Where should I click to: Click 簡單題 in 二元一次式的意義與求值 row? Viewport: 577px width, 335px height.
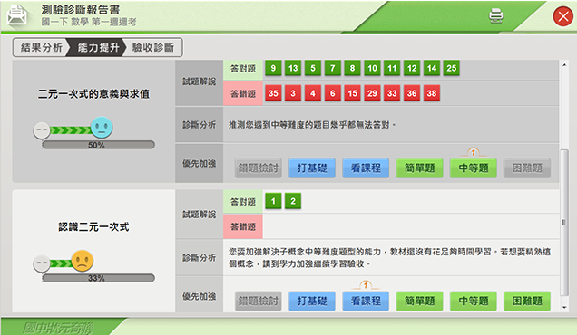coord(419,168)
